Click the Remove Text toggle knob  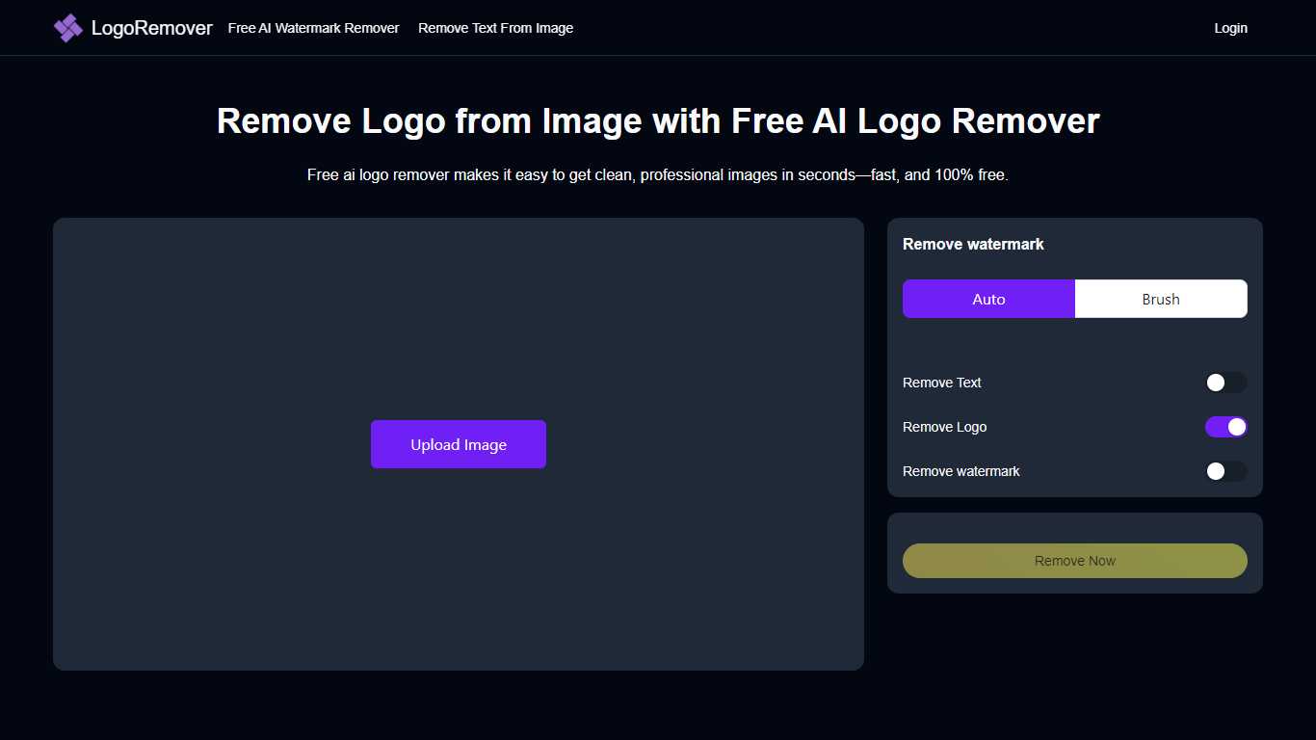point(1214,383)
